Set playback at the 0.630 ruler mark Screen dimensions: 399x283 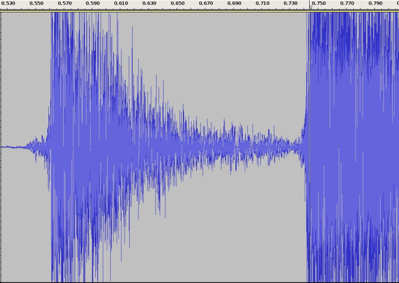150,4
